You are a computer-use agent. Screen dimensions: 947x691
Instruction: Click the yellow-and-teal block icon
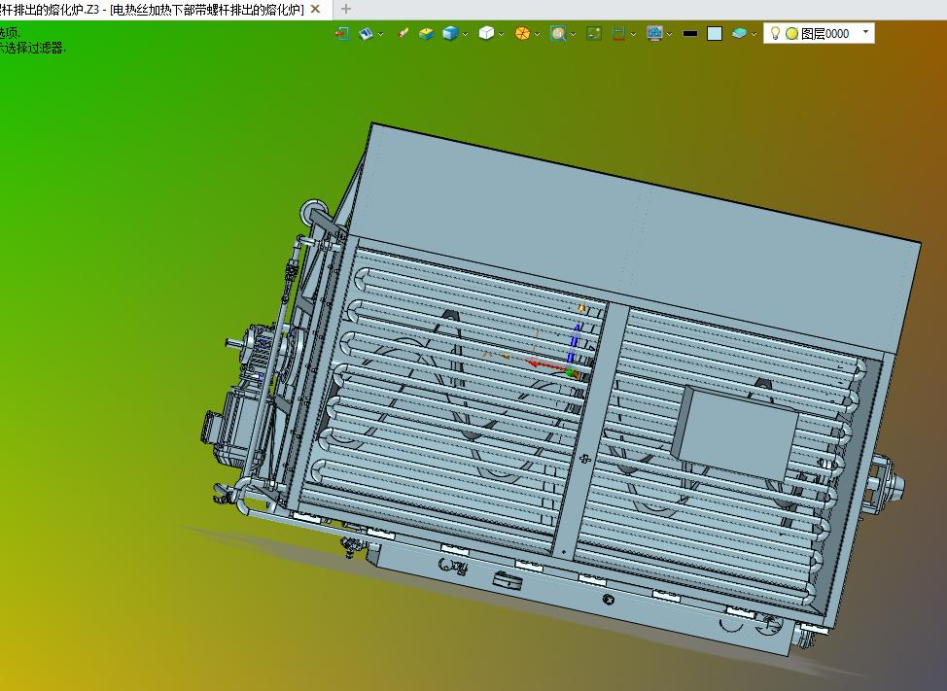pyautogui.click(x=427, y=34)
